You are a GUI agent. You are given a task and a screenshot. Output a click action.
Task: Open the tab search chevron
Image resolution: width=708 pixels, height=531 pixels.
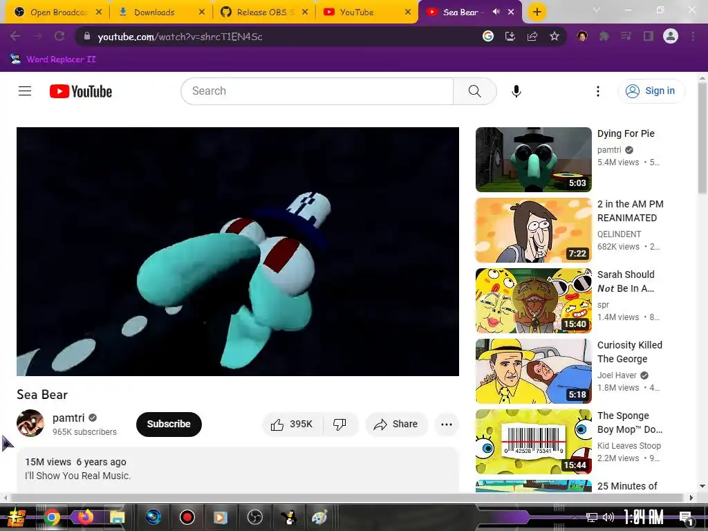(x=597, y=10)
